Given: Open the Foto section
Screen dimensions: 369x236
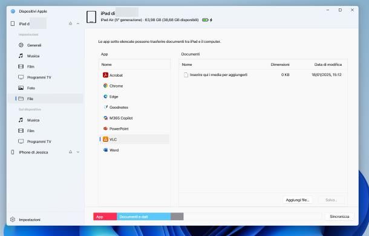Looking at the screenshot, I should click(x=46, y=88).
